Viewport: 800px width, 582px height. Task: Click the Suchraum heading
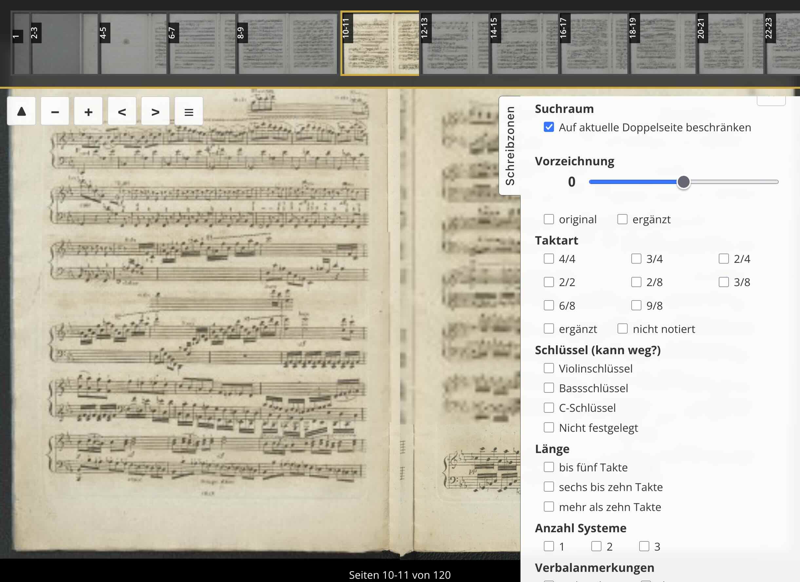pos(564,109)
